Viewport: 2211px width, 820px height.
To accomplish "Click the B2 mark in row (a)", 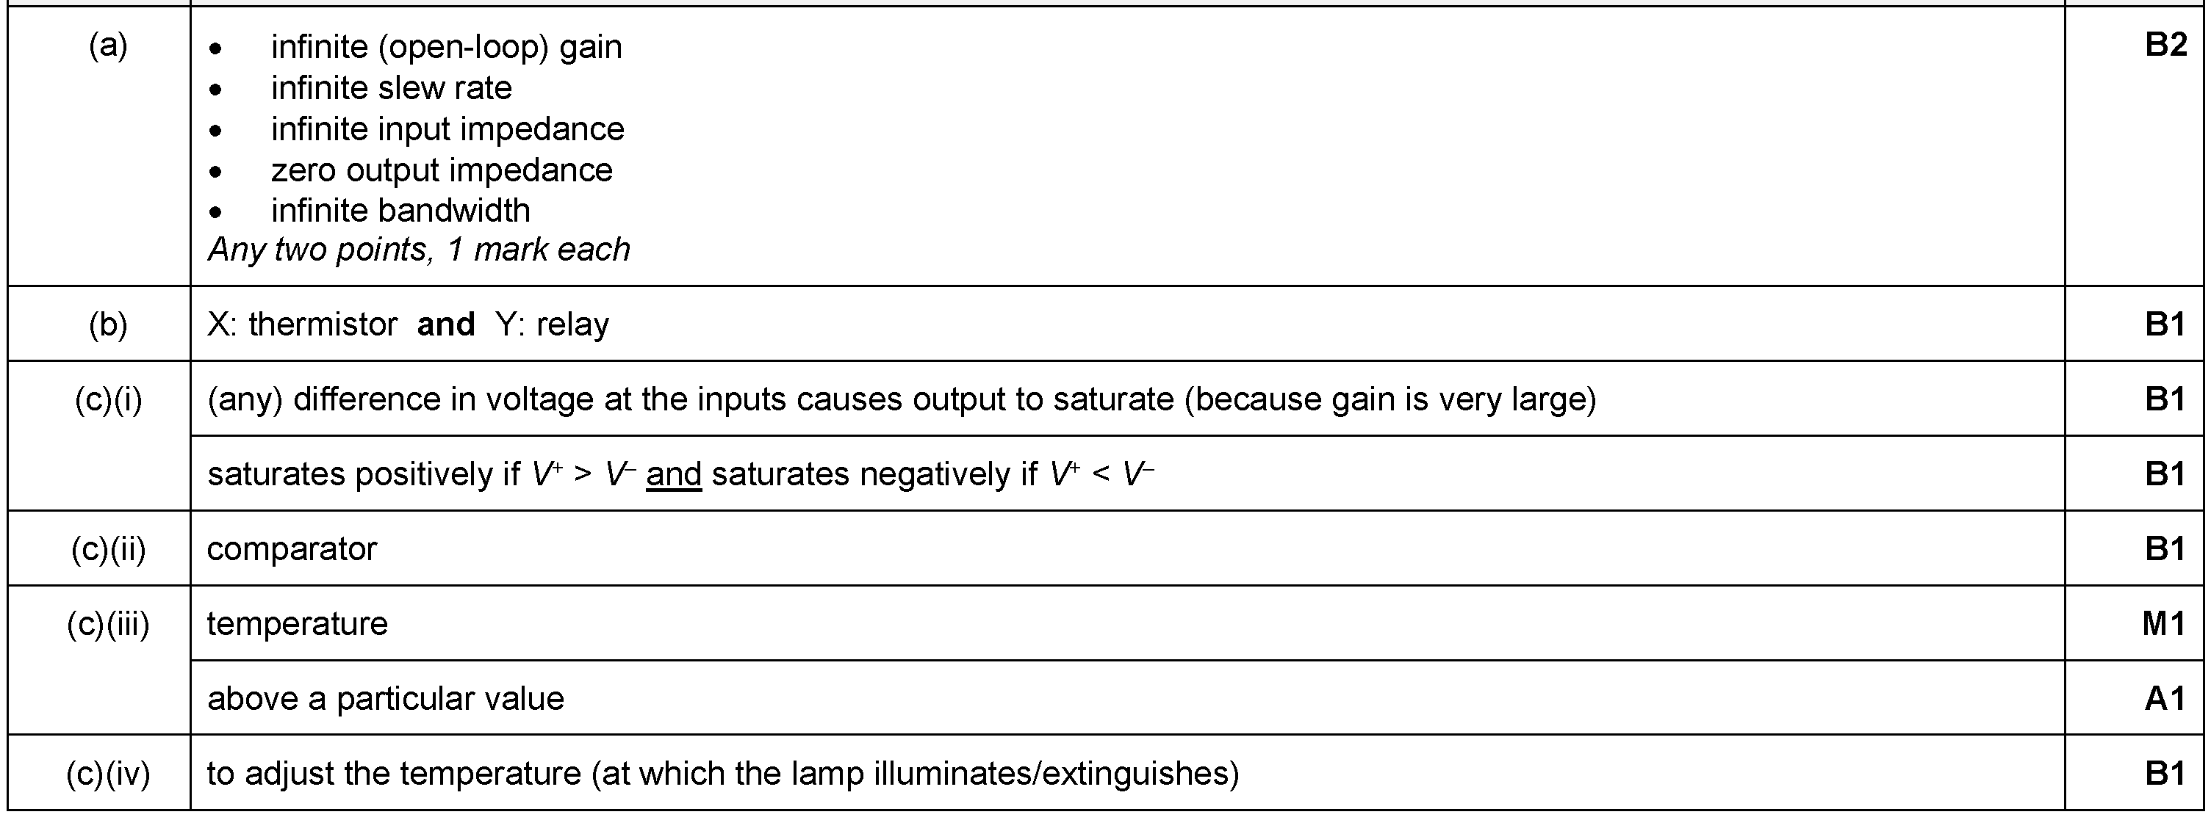I will (x=2165, y=46).
